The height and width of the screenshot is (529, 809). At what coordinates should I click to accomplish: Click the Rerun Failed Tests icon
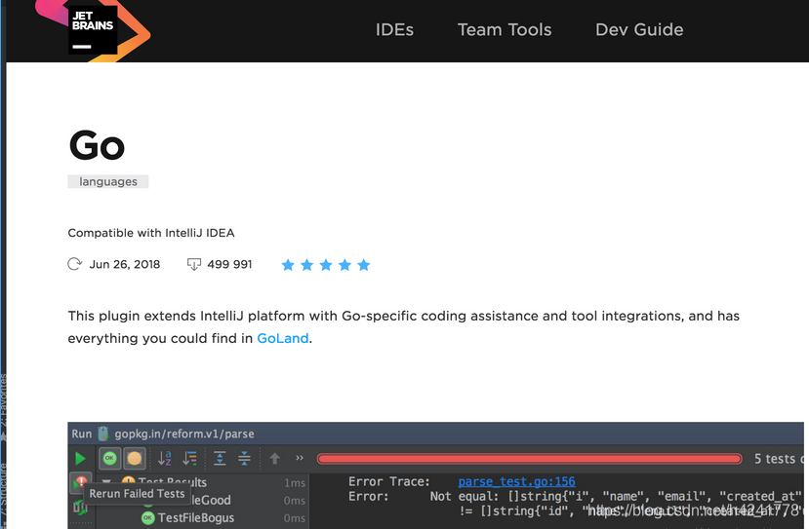click(80, 483)
